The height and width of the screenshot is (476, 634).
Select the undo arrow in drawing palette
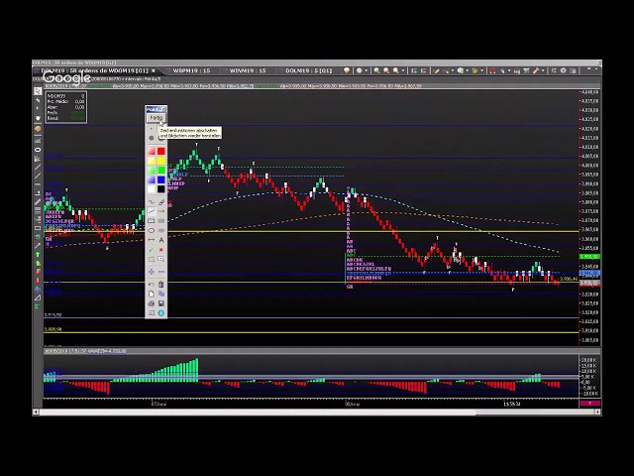(152, 285)
